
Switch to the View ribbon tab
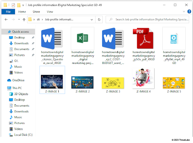coord(50,12)
